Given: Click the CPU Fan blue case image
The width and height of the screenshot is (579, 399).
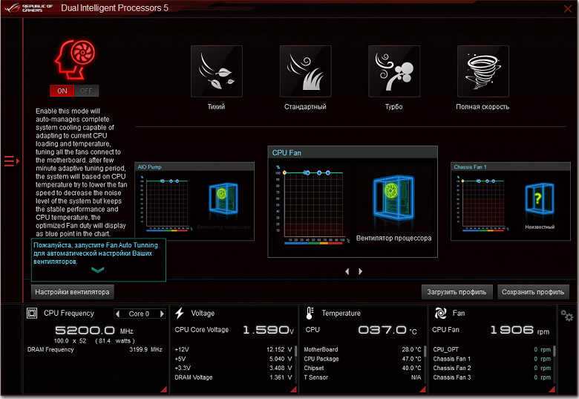Looking at the screenshot, I should click(x=393, y=197).
